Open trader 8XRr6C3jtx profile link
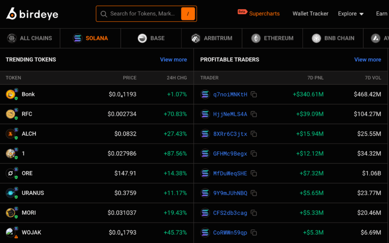The image size is (389, 243). click(230, 134)
